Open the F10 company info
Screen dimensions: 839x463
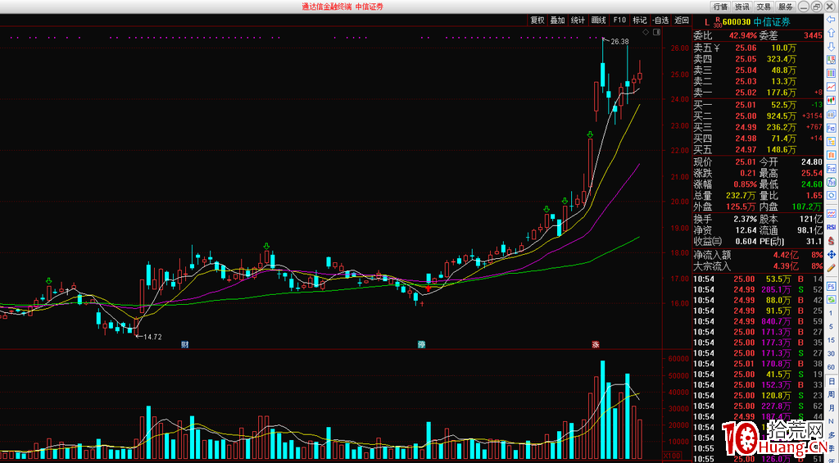click(619, 20)
